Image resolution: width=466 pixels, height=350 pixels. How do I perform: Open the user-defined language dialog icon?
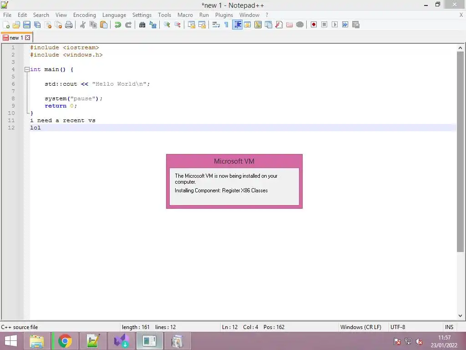[x=247, y=25]
